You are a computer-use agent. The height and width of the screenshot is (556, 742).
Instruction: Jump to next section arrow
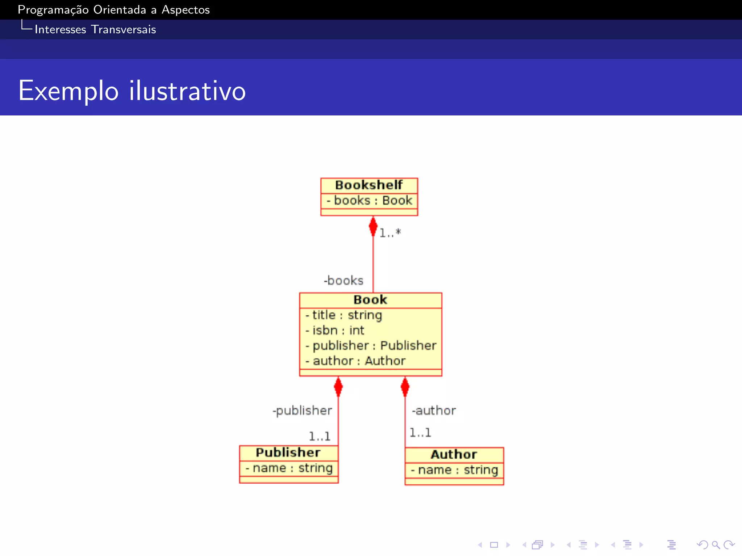641,545
